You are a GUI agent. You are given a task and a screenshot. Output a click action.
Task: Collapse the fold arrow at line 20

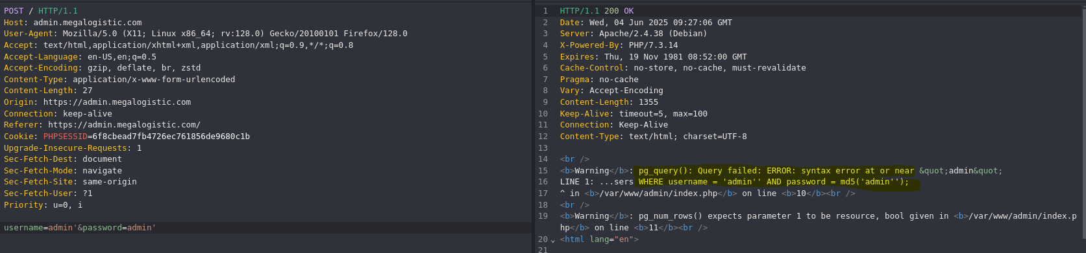pyautogui.click(x=553, y=240)
